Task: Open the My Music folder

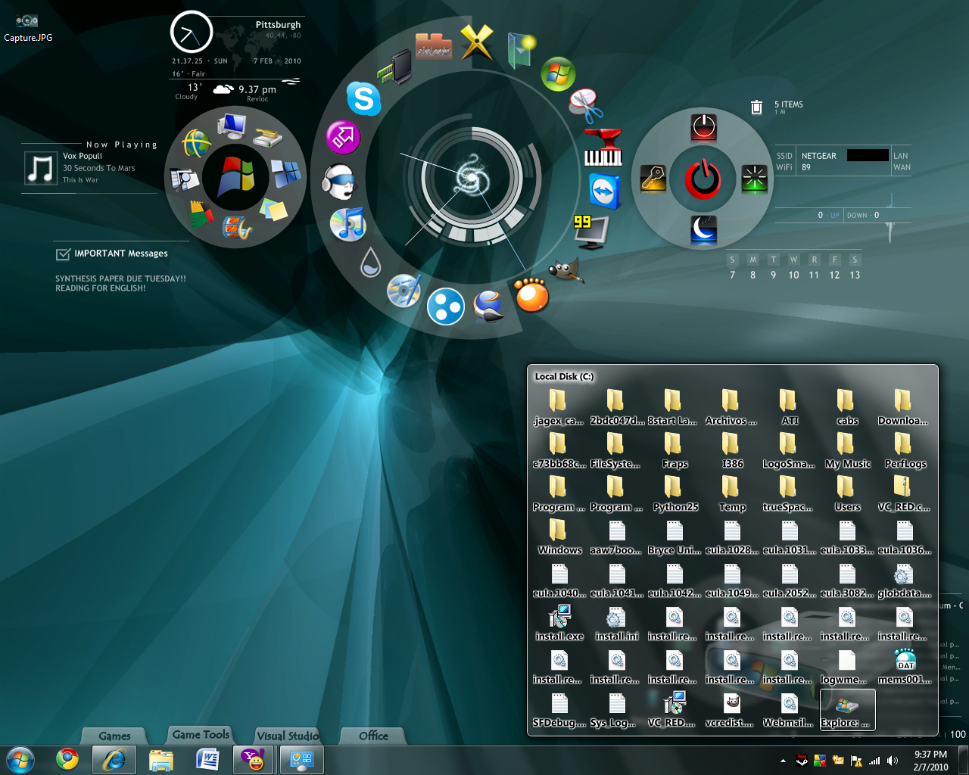Action: click(x=847, y=450)
